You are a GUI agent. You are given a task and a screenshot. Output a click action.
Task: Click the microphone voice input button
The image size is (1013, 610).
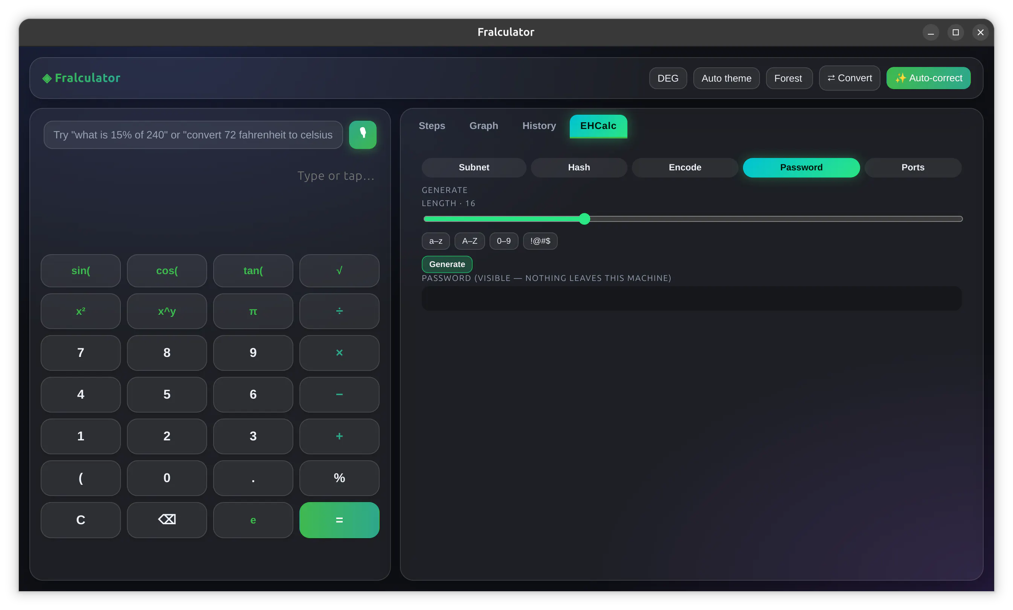click(363, 135)
